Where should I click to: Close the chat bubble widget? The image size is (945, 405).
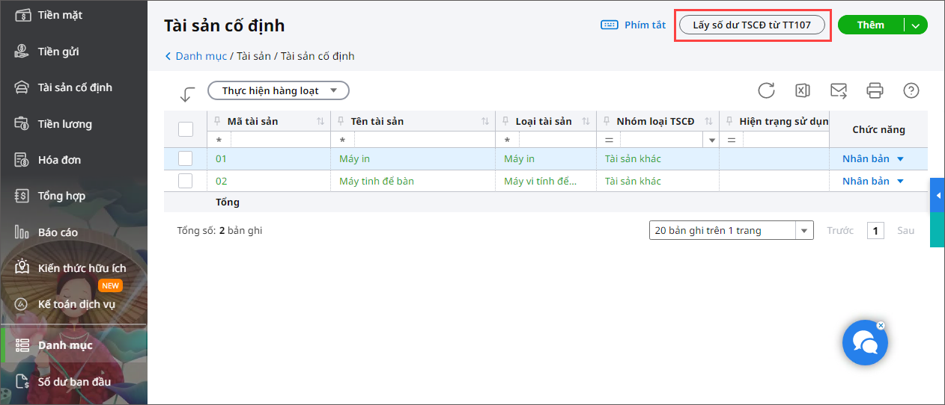tap(881, 325)
